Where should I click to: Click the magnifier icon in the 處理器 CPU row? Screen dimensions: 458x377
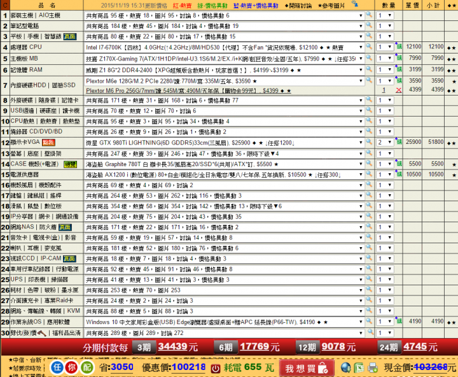click(369, 46)
